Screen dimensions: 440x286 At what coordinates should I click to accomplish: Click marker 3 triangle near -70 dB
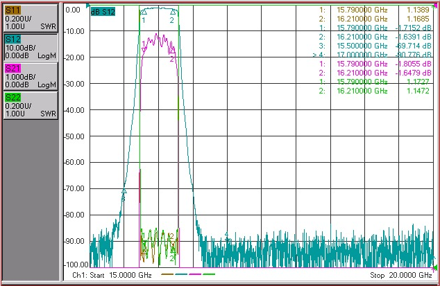124,191
